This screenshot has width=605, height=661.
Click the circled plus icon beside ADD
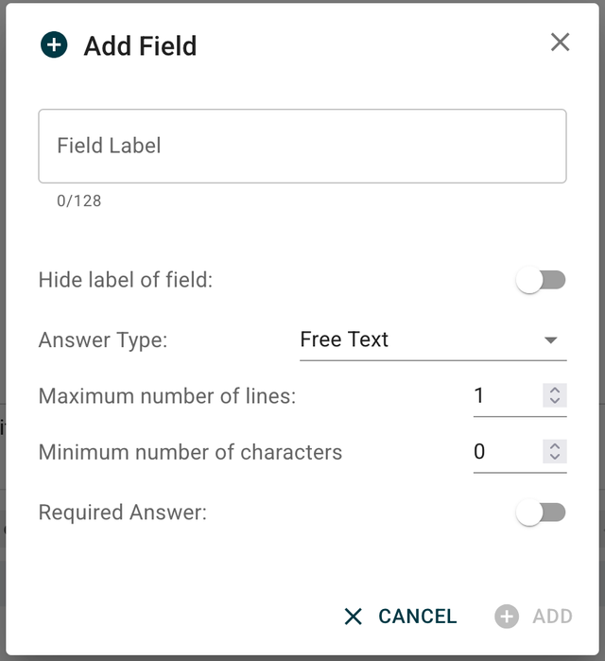pos(507,617)
